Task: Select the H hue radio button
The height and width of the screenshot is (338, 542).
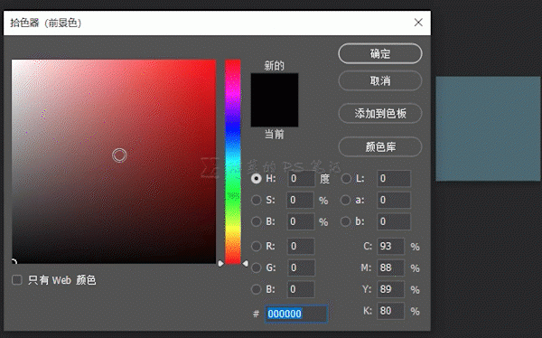Action: [x=257, y=179]
